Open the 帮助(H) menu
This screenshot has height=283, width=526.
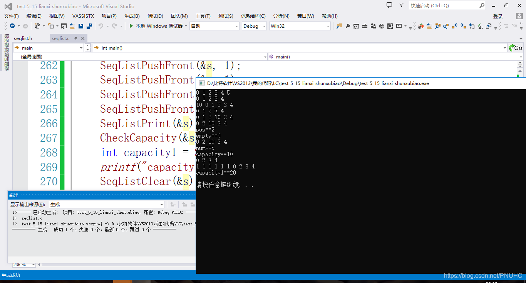click(x=330, y=16)
